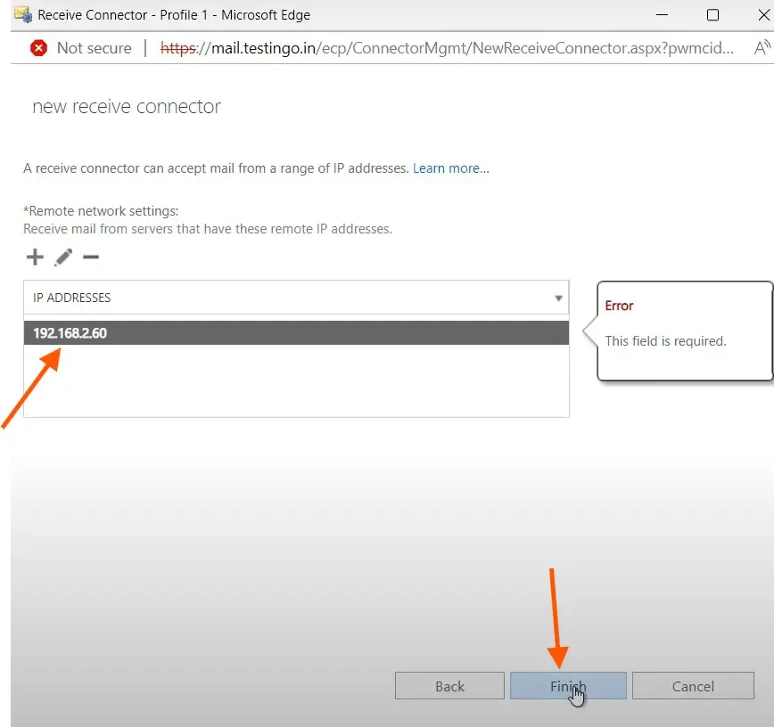Open the Learn more link
The width and height of the screenshot is (774, 727).
tap(450, 168)
